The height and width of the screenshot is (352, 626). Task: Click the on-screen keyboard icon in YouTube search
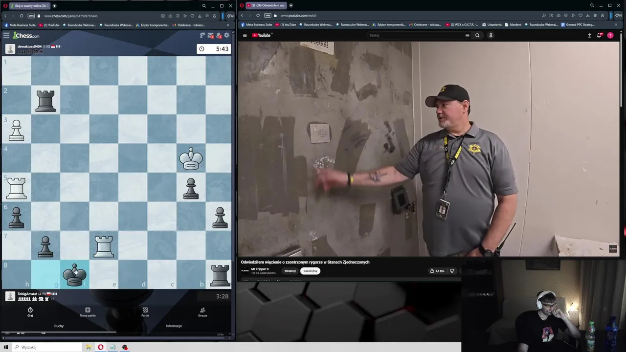pos(467,35)
